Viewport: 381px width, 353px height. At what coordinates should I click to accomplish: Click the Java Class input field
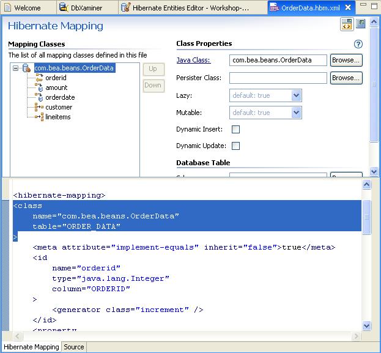pyautogui.click(x=278, y=60)
